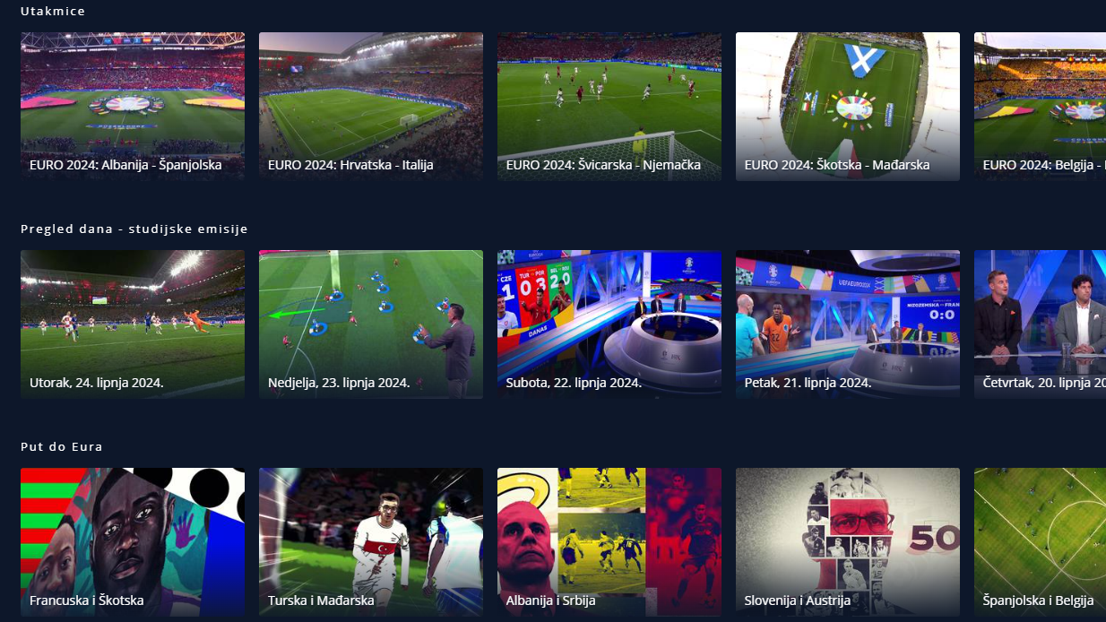This screenshot has height=622, width=1106.
Task: Open Francuska i Škotska documentary
Action: pos(133,542)
